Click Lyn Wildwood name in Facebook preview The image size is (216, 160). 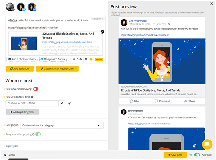137,21
